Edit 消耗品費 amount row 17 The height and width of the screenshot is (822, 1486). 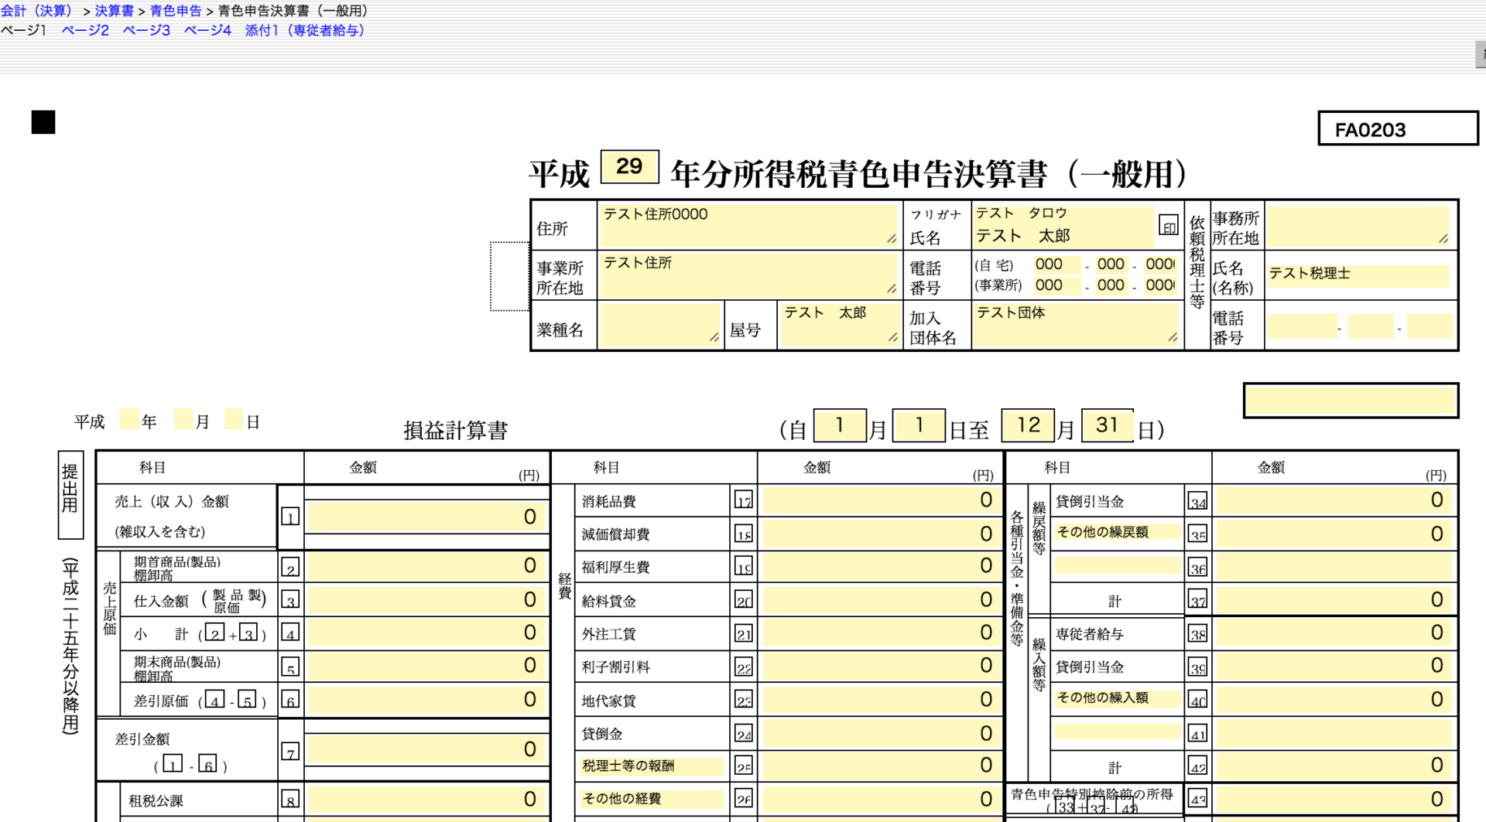(881, 500)
